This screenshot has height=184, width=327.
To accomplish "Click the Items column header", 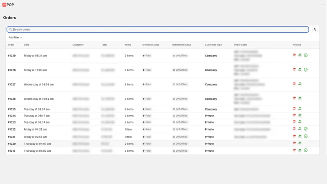I will 128,45.
